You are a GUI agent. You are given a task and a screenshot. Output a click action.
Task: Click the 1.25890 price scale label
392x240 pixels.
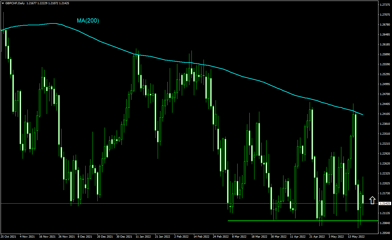click(385, 54)
